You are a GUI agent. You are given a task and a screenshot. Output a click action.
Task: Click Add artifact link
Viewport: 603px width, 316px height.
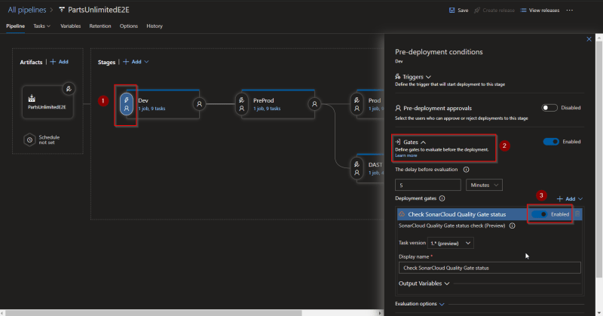(60, 62)
